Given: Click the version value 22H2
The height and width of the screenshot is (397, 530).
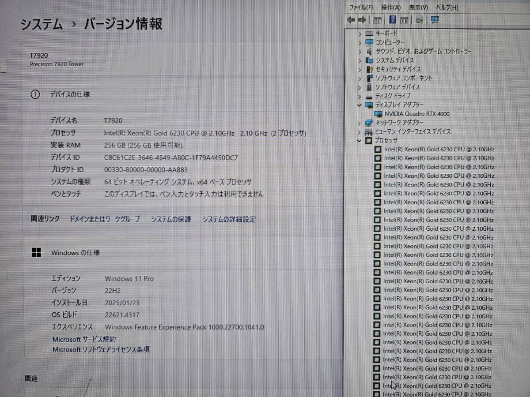Looking at the screenshot, I should pyautogui.click(x=113, y=291).
